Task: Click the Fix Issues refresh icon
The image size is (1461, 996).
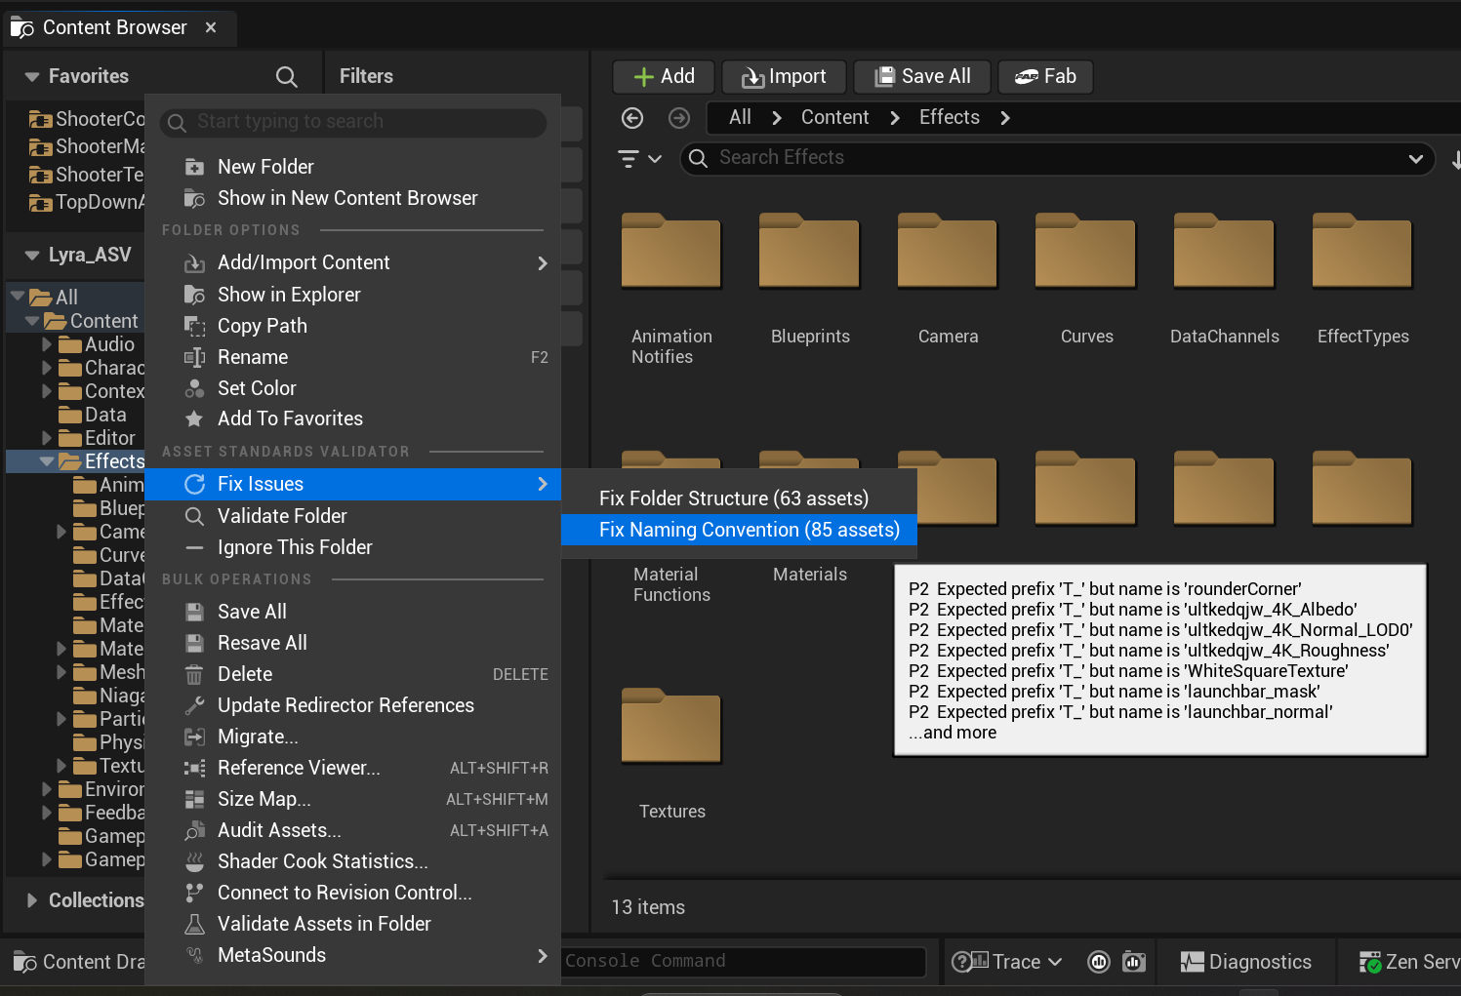Action: 194,484
